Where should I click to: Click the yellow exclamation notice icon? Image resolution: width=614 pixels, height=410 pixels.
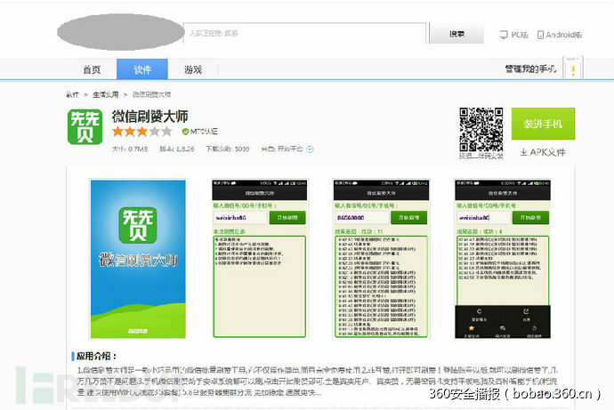pyautogui.click(x=574, y=69)
